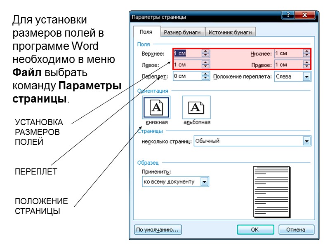Decrease the Переплет value with down arrow
This screenshot has width=330, height=247.
pos(205,78)
